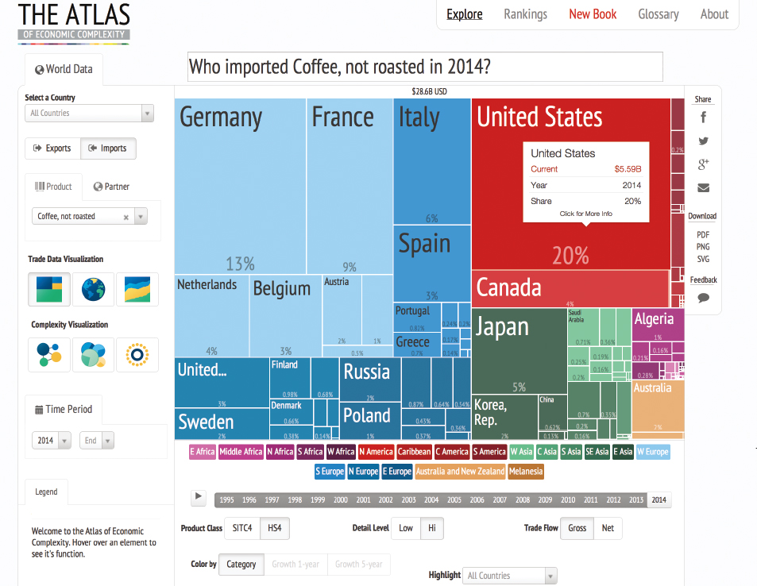Screen dimensions: 757x586
Task: Open the product space network visualization
Action: (49, 355)
